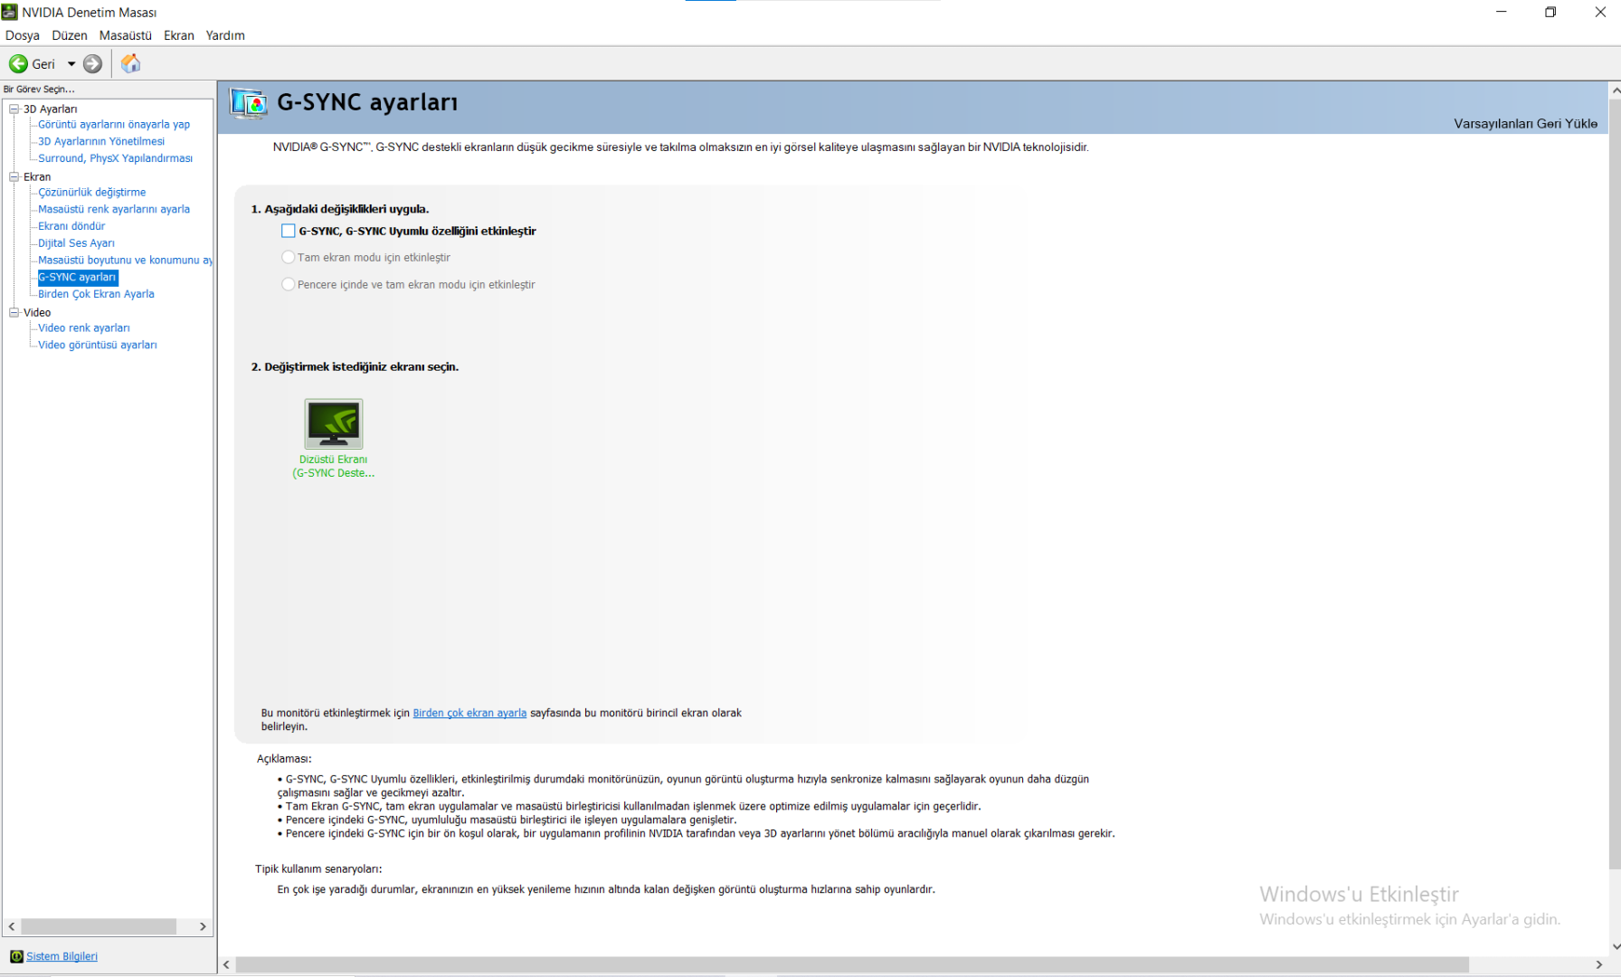Select Pencere içinde ve tam ekran modu option
1621x977 pixels.
pos(288,284)
